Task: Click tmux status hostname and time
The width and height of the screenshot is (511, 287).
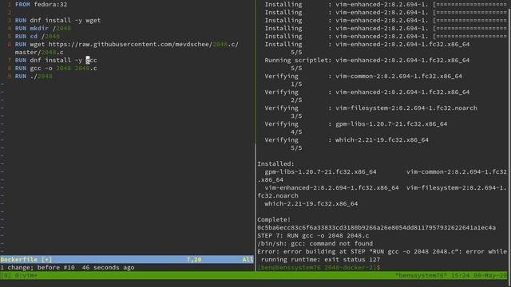Action: pyautogui.click(x=451, y=276)
